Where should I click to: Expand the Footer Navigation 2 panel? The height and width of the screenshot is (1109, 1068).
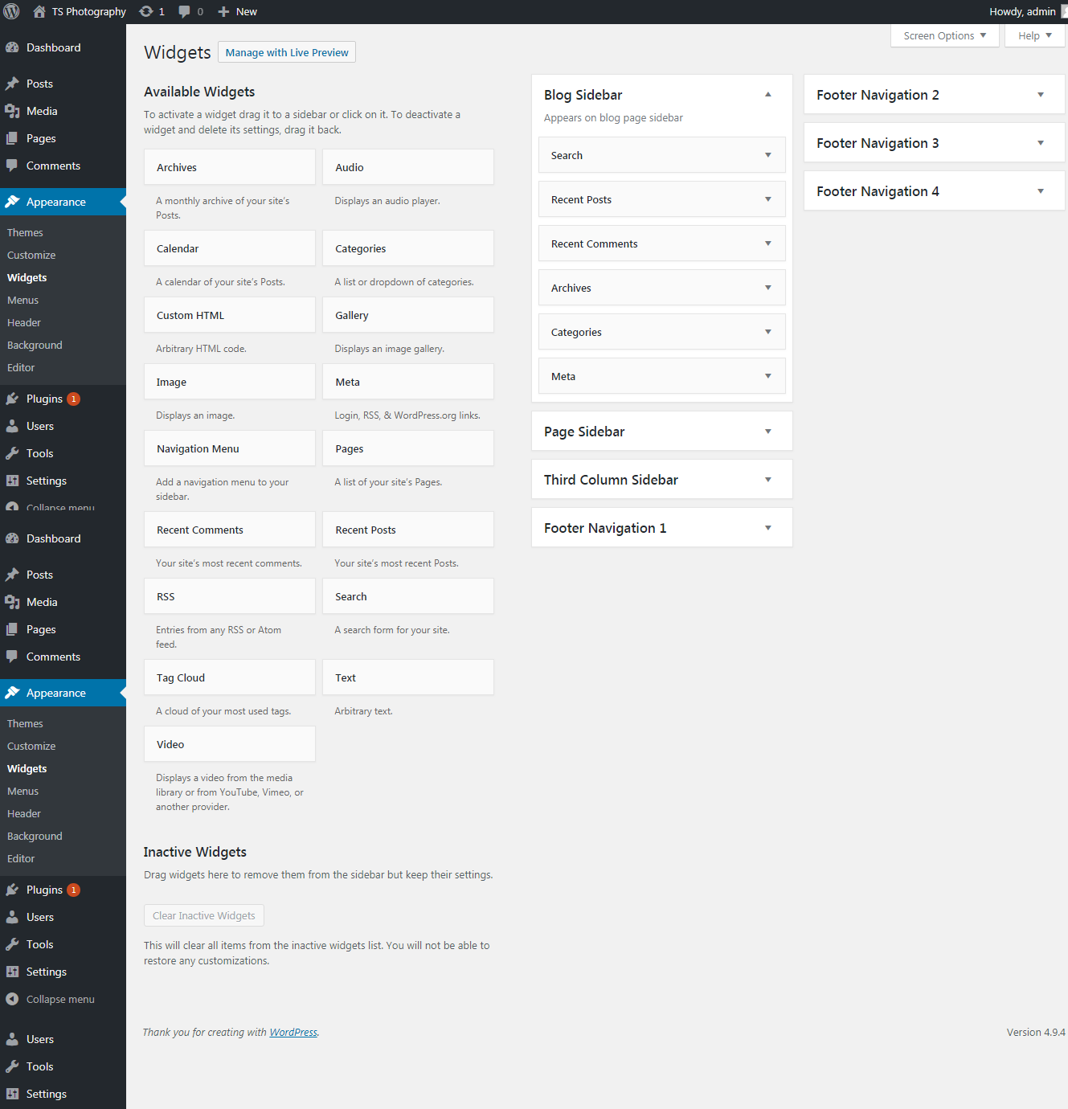point(1040,95)
